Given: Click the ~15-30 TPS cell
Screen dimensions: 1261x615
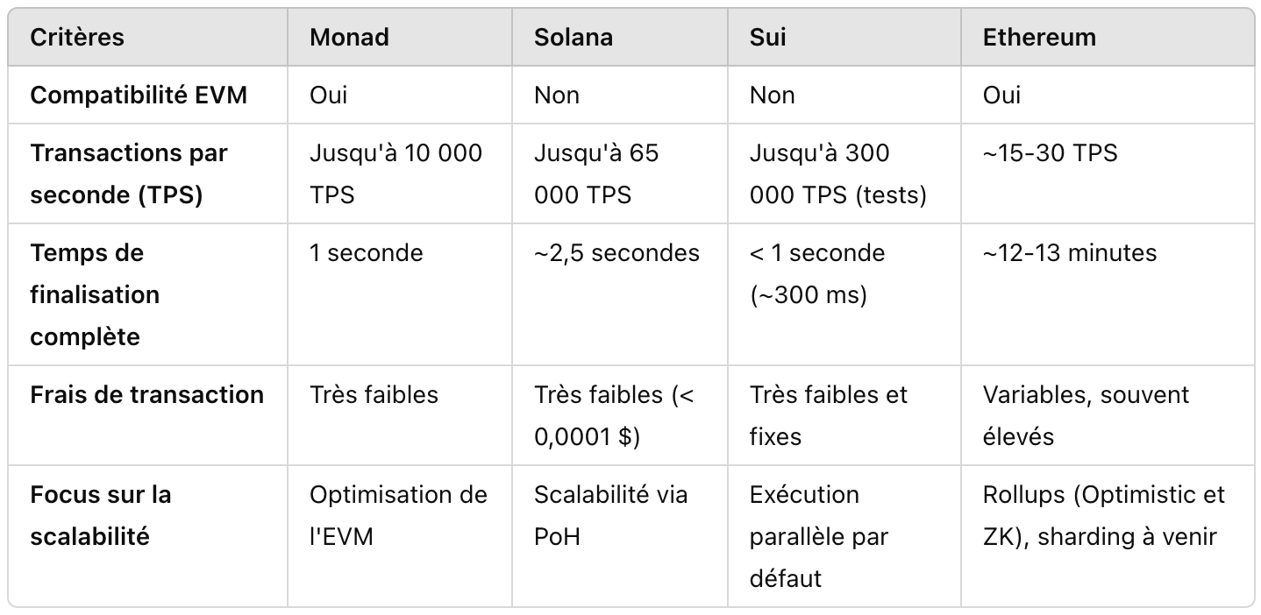Looking at the screenshot, I should tap(1051, 153).
